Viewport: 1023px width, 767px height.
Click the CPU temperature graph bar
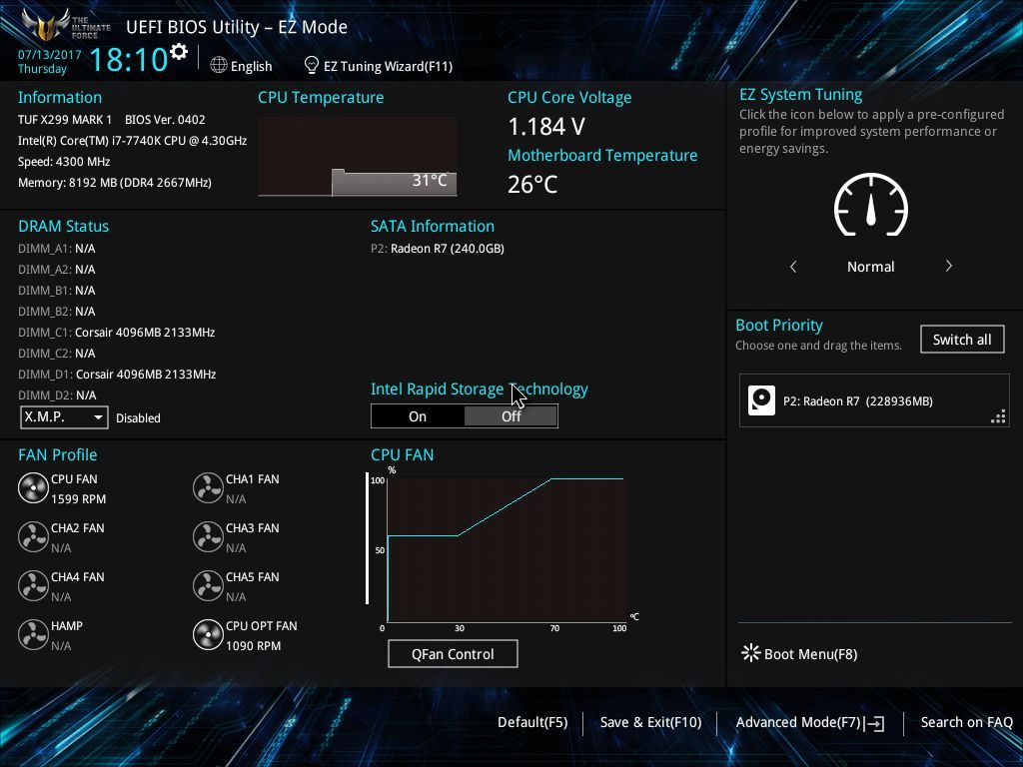pyautogui.click(x=394, y=182)
